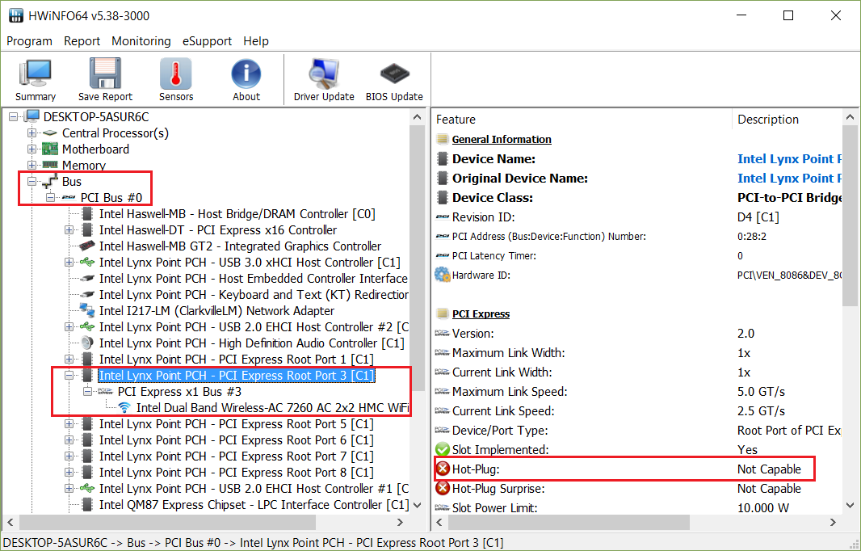The height and width of the screenshot is (551, 861).
Task: Click network icon beside Intel I217-LM adapter
Action: point(86,310)
